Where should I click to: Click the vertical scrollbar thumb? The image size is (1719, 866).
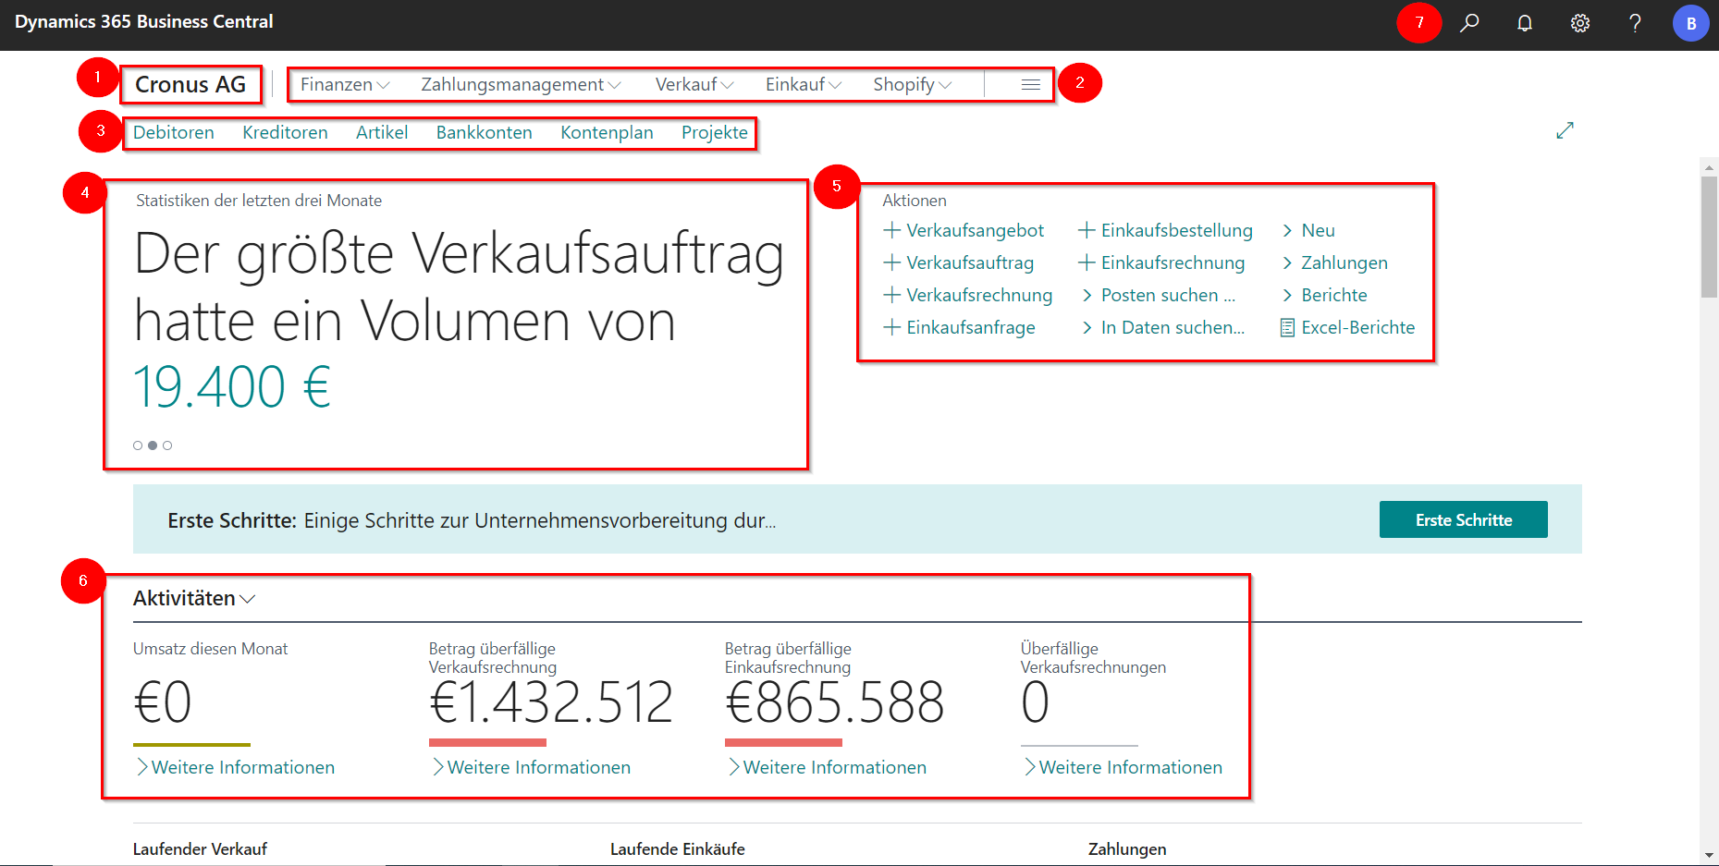click(x=1709, y=236)
